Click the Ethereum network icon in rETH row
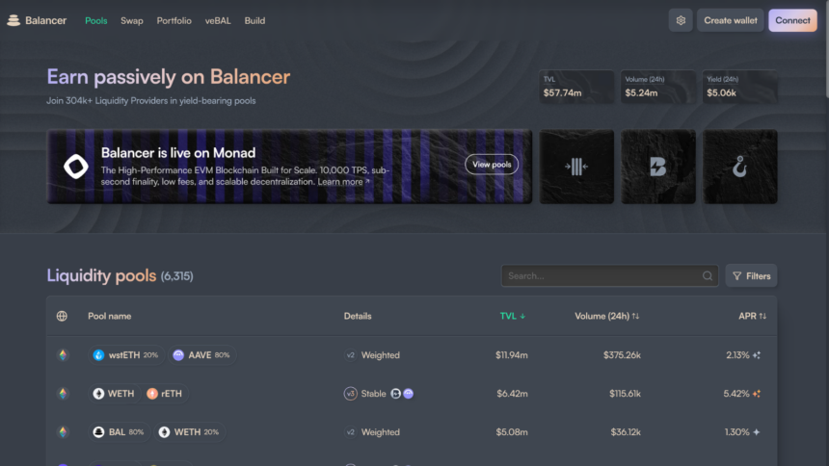 pos(63,394)
